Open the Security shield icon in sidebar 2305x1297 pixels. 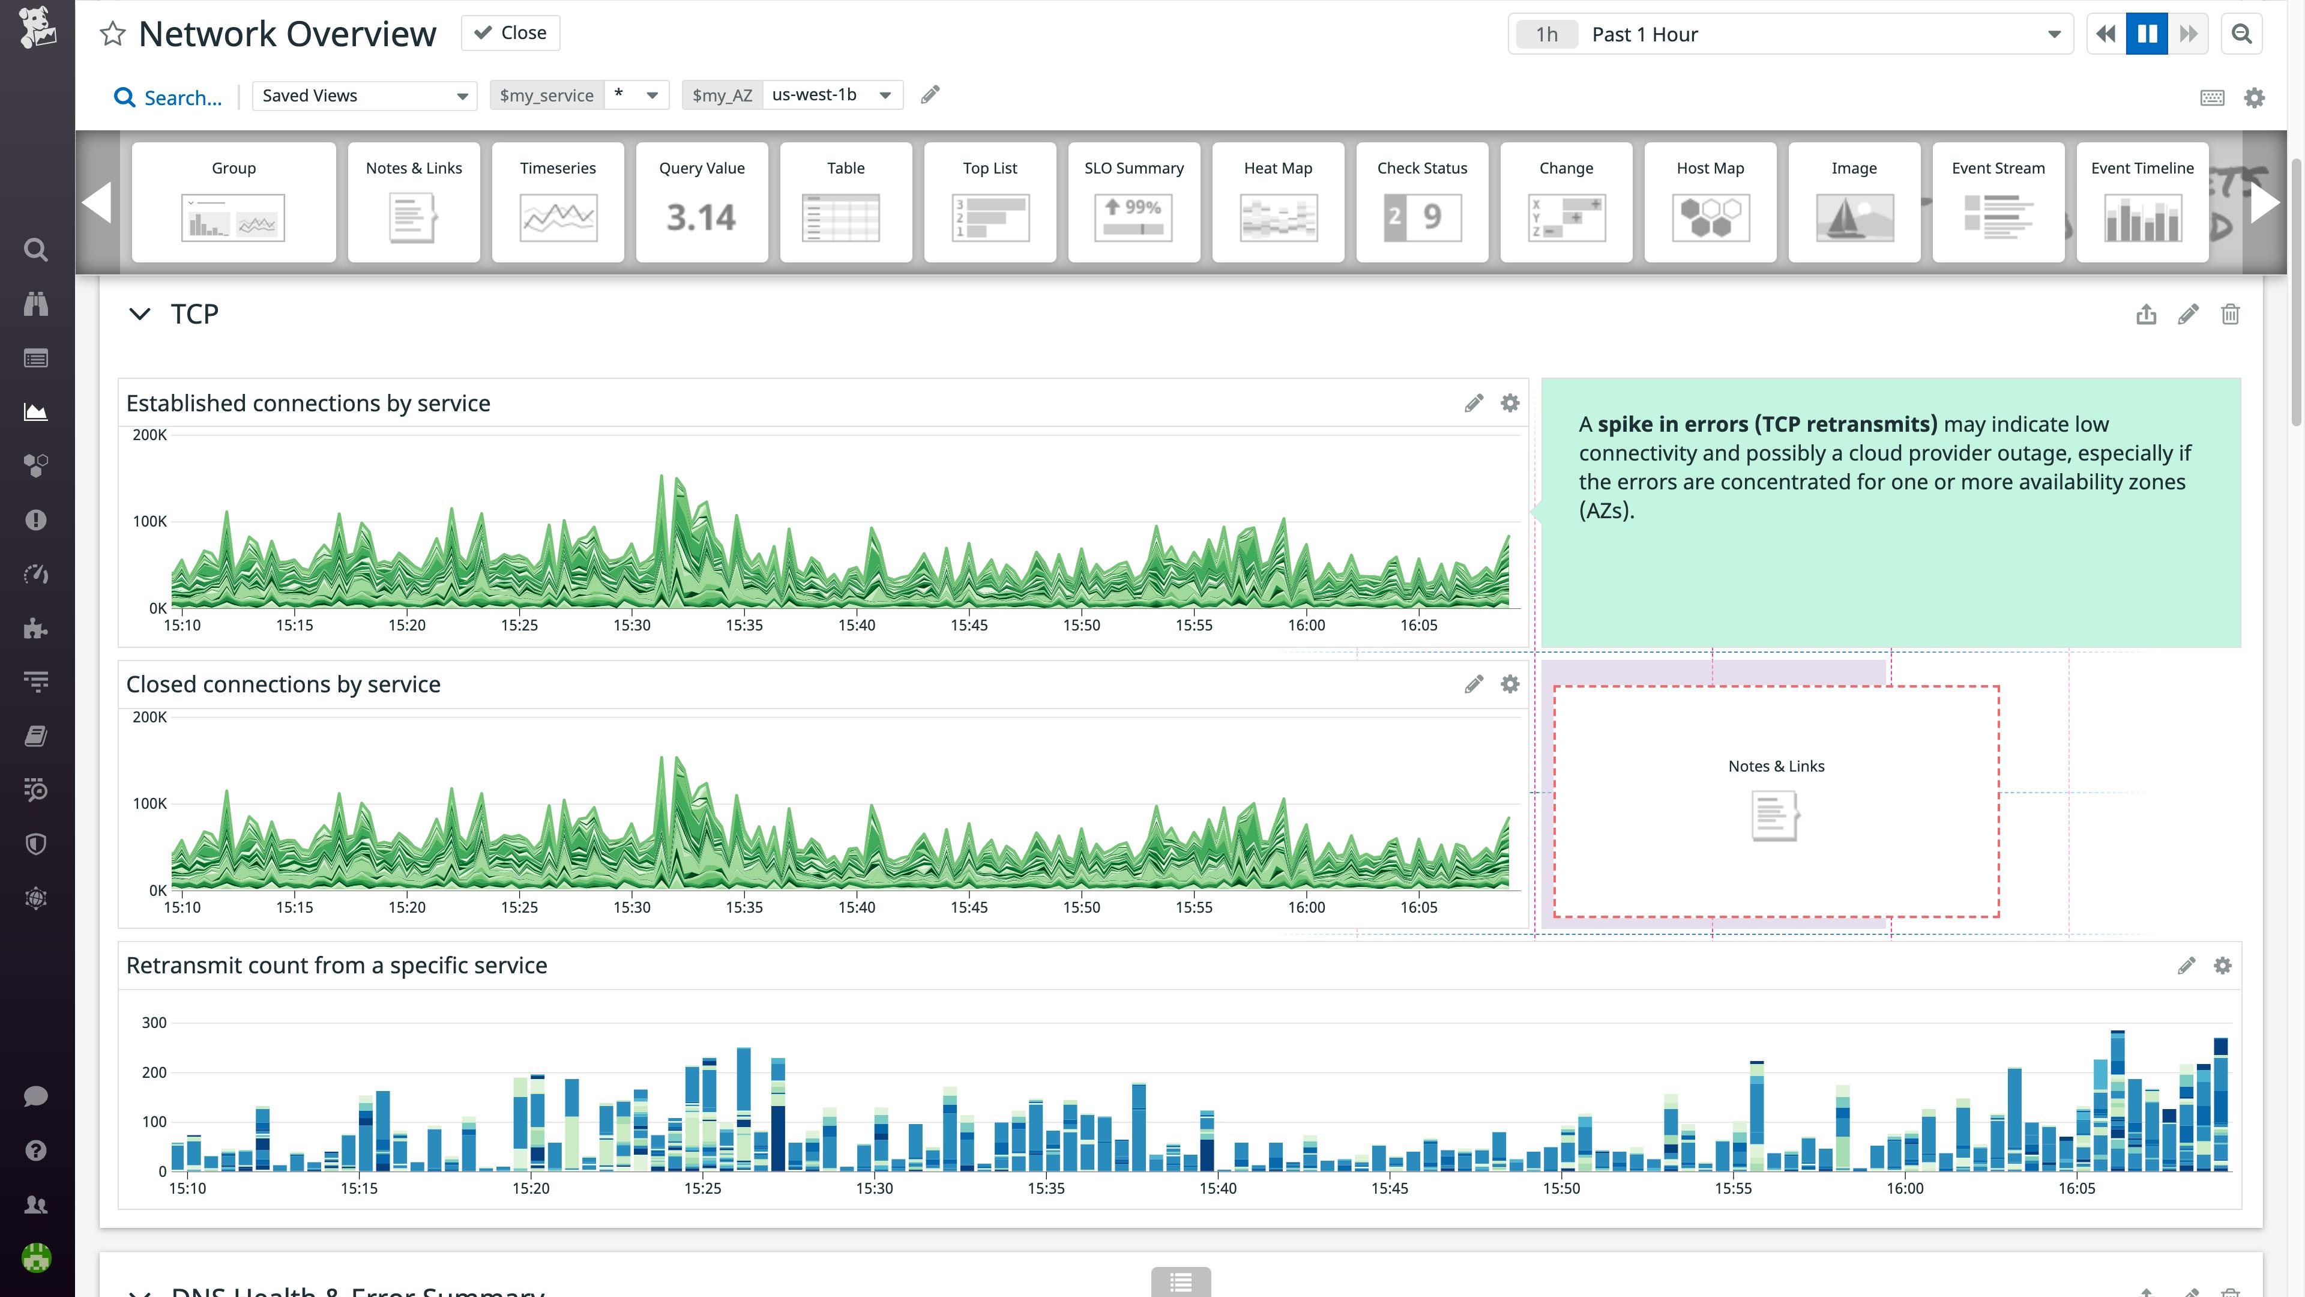[x=36, y=843]
